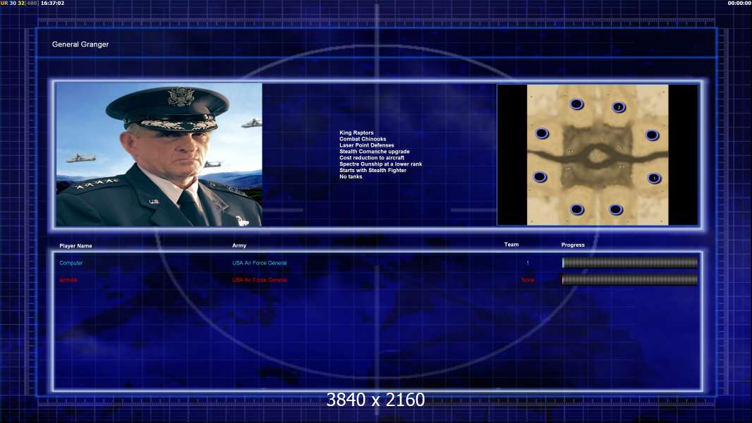Image resolution: width=752 pixels, height=423 pixels.
Task: Click right start marker on map's south edge
Action: [616, 209]
